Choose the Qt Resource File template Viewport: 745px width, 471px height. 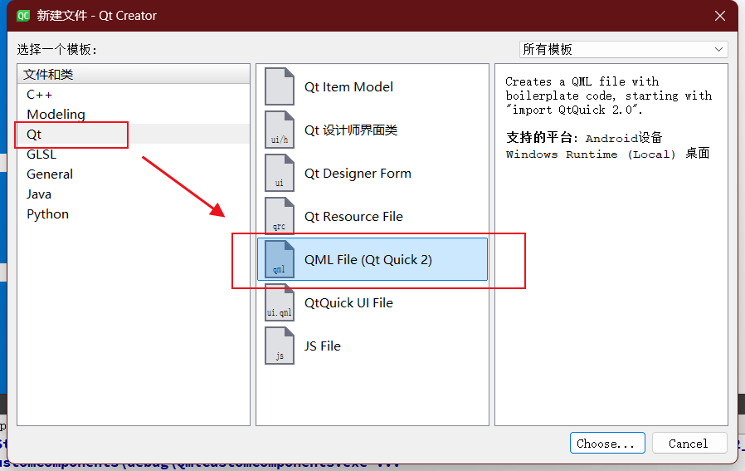[x=372, y=217]
